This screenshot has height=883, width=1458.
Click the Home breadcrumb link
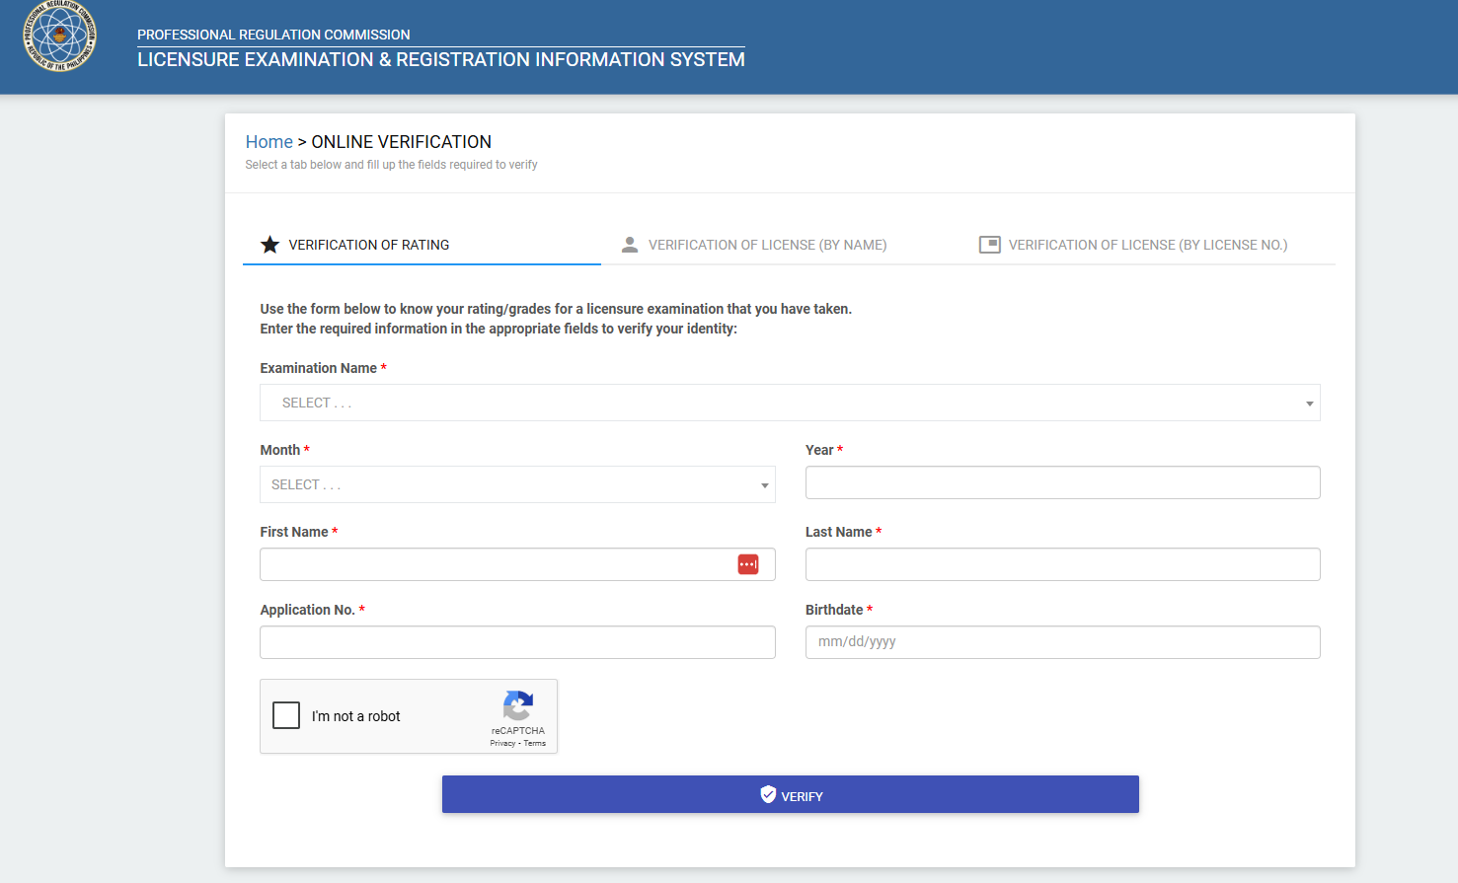click(269, 141)
